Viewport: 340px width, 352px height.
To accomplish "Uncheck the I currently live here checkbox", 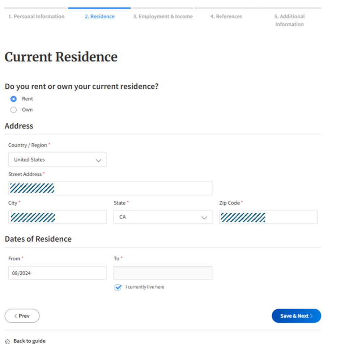I will point(118,287).
